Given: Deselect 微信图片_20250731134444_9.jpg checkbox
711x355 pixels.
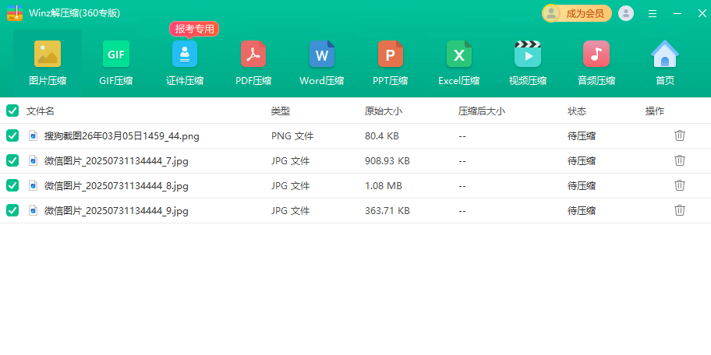Looking at the screenshot, I should 12,210.
